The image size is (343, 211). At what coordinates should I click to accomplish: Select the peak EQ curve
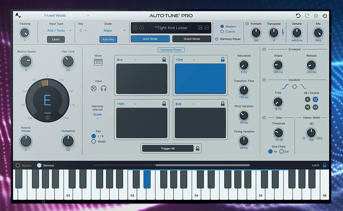click(x=294, y=87)
